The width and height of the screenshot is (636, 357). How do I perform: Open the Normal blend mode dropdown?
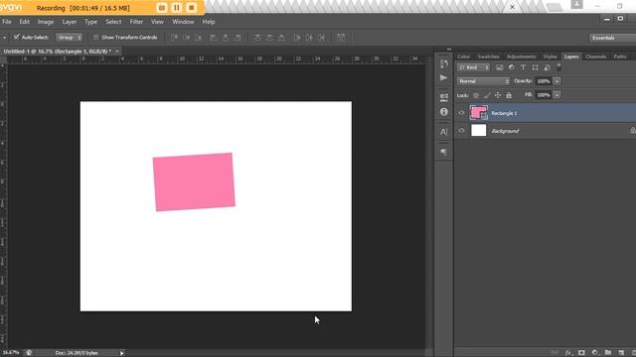pyautogui.click(x=484, y=81)
